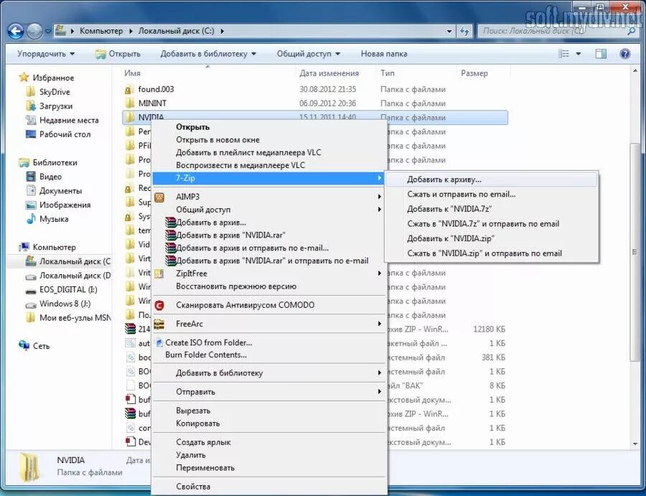
Task: Click the Back navigation arrow
Action: tap(16, 31)
